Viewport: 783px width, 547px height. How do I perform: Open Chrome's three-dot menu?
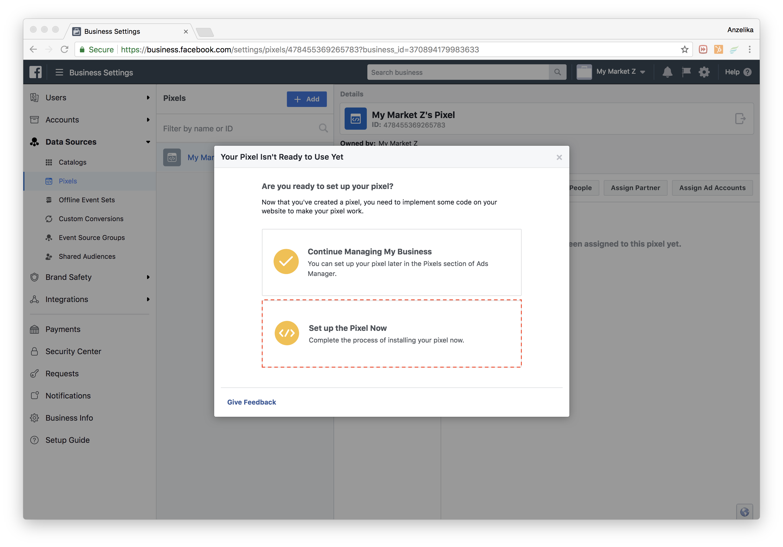(750, 50)
